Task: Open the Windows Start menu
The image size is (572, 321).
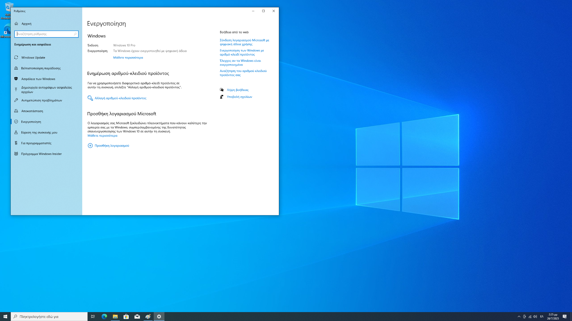Action: (5, 317)
